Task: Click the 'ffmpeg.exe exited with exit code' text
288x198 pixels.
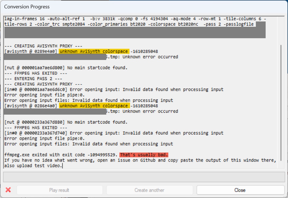Action: [x=45, y=155]
